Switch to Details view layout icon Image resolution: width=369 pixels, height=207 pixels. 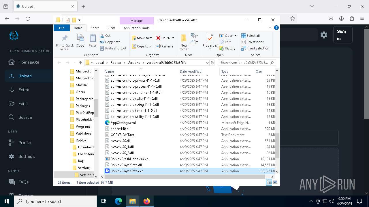coord(269,182)
